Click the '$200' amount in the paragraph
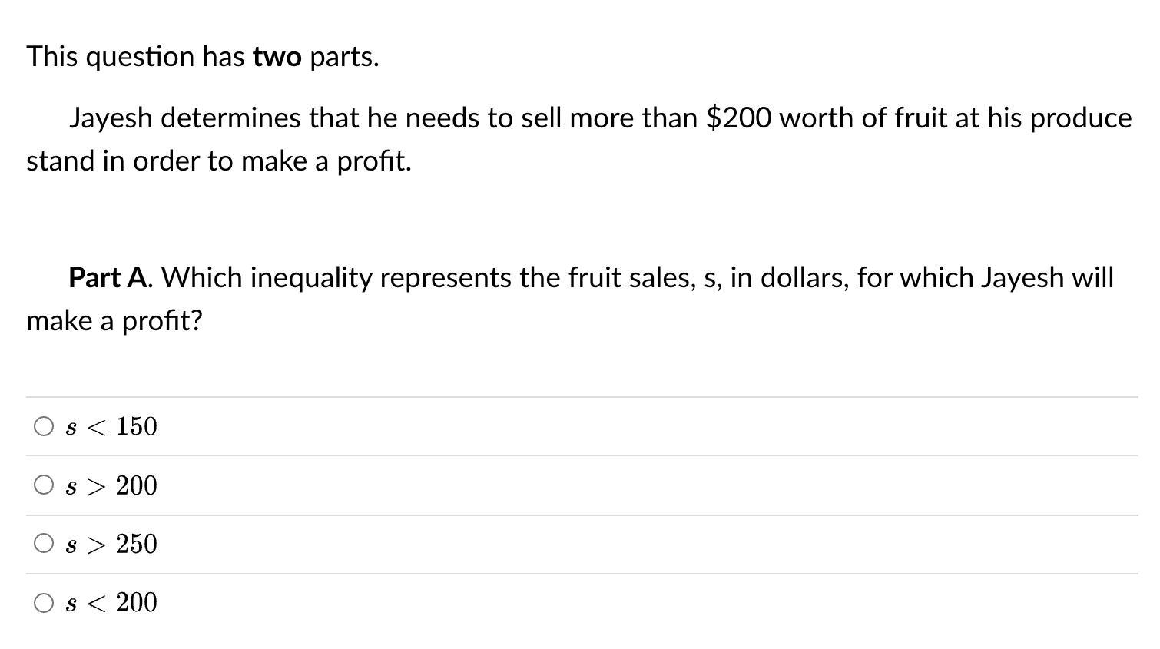 click(739, 118)
